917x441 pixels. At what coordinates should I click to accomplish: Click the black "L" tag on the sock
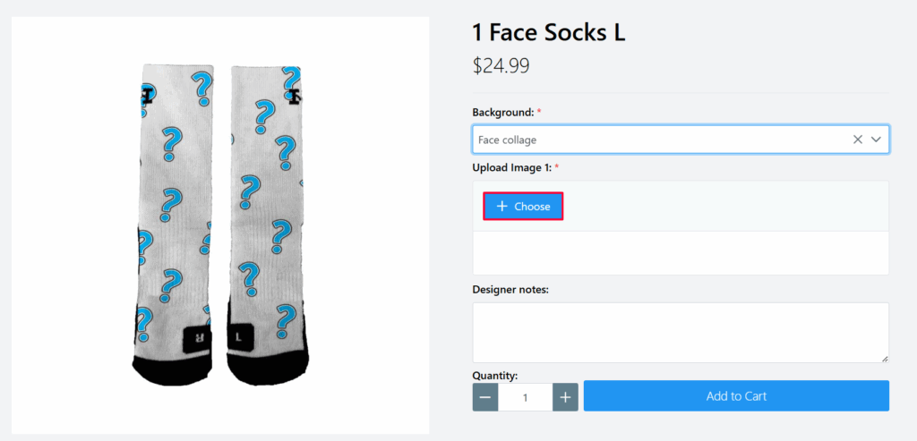click(x=239, y=338)
